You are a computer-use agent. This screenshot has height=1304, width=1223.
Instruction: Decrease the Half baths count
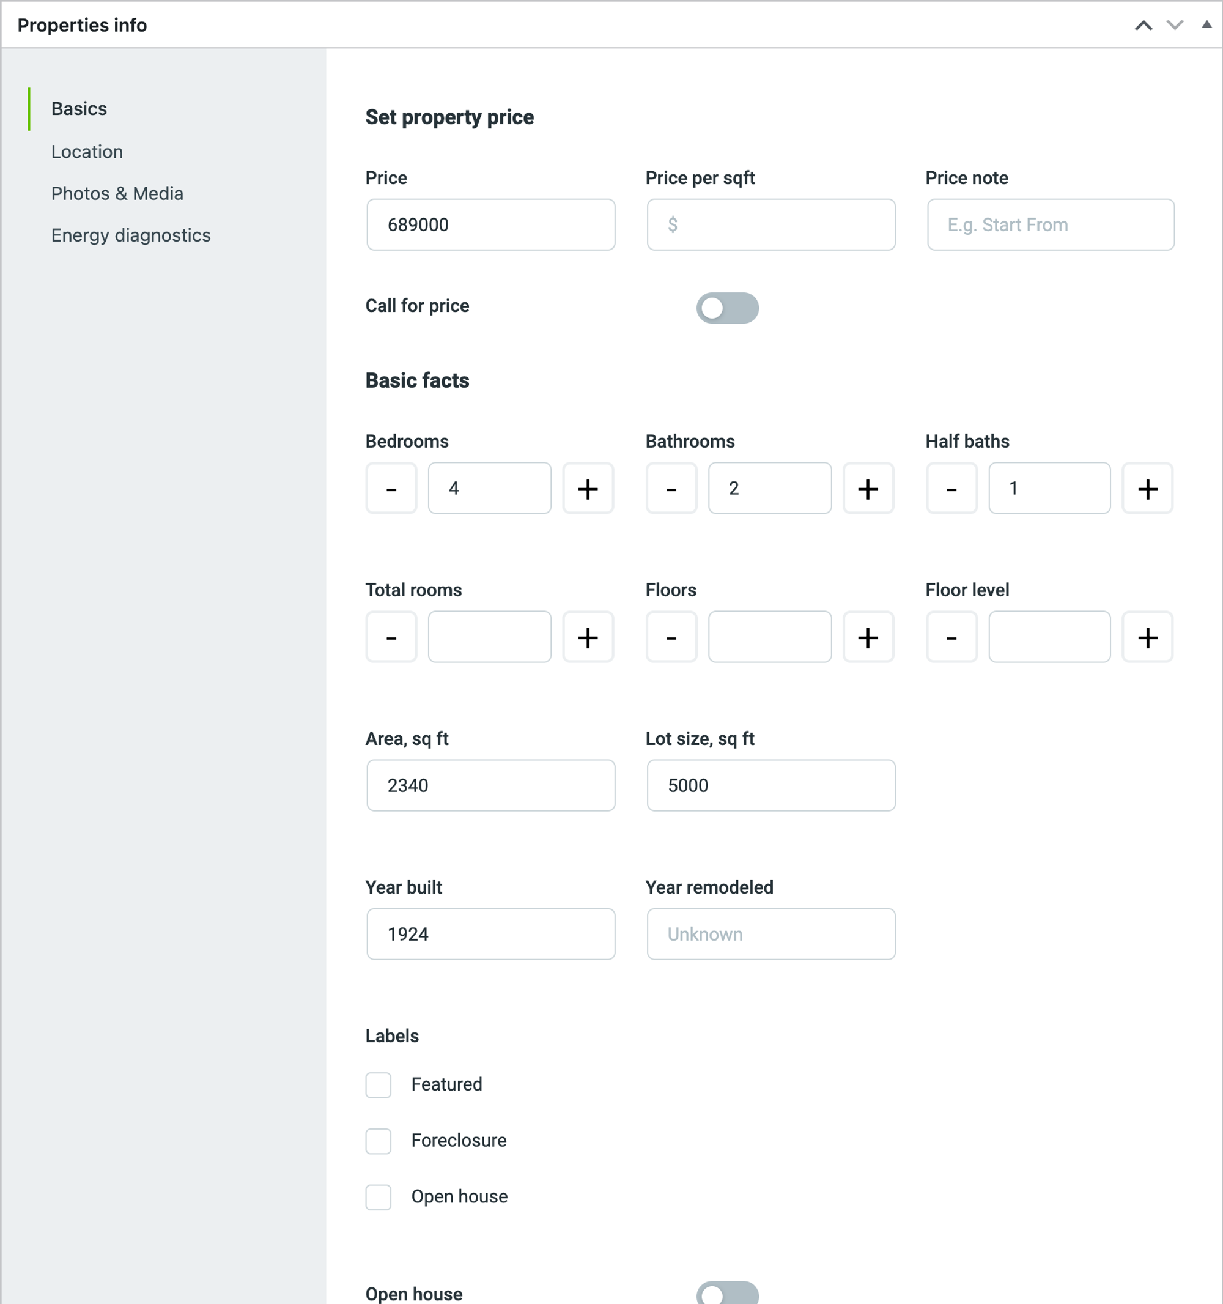coord(951,488)
